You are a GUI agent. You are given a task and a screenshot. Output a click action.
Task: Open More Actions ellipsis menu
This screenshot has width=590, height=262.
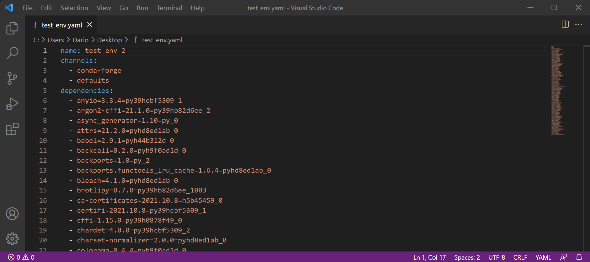point(578,24)
